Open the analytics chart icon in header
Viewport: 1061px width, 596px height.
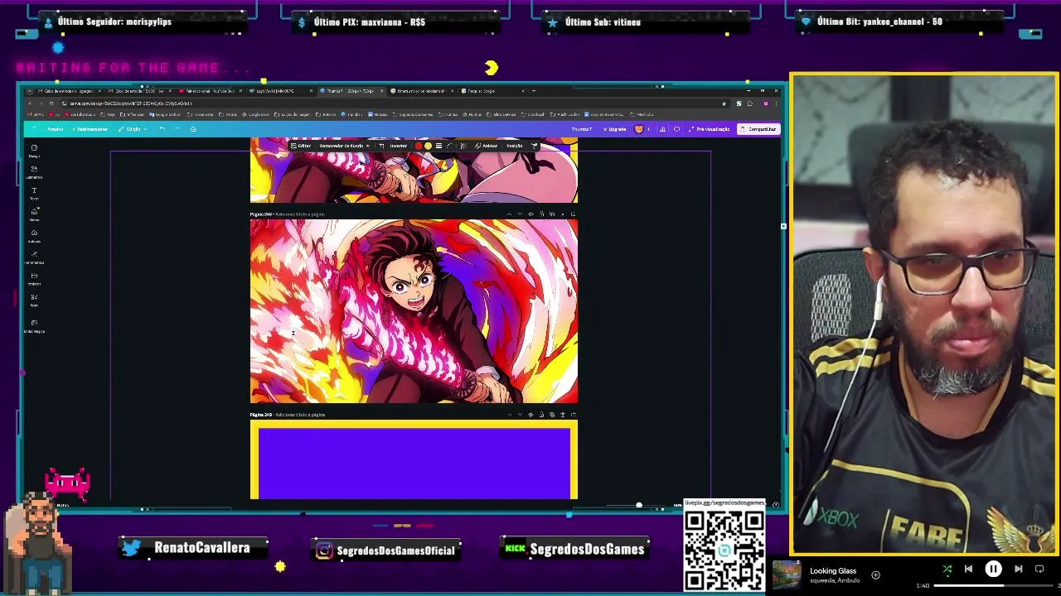pyautogui.click(x=663, y=129)
